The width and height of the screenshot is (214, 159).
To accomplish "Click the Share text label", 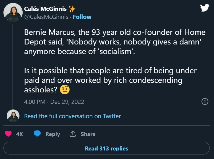I will [88, 134].
